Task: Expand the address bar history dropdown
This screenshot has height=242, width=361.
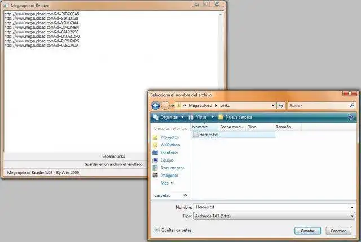Action: [273, 106]
